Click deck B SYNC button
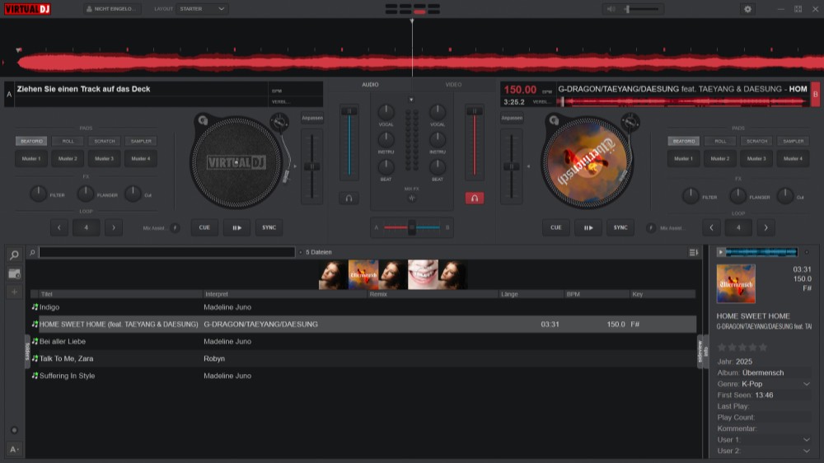Viewport: 824px width, 463px height. 620,227
